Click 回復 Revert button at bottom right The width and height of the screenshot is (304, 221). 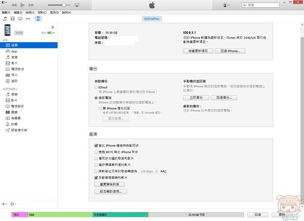click(258, 215)
